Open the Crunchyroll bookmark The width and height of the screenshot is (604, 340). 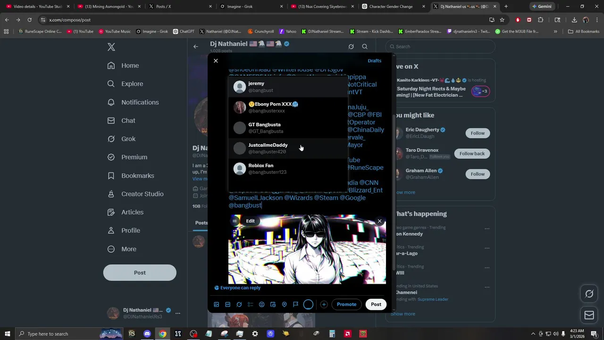click(260, 31)
